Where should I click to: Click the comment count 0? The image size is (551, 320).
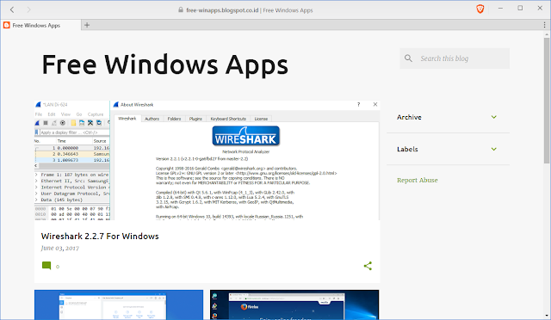click(58, 267)
